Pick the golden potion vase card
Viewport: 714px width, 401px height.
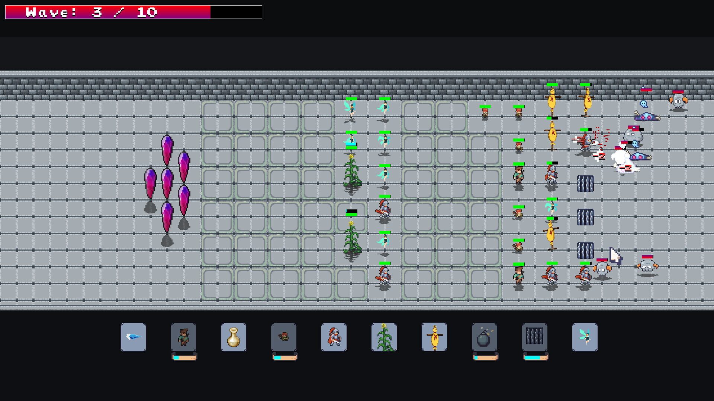(x=234, y=337)
